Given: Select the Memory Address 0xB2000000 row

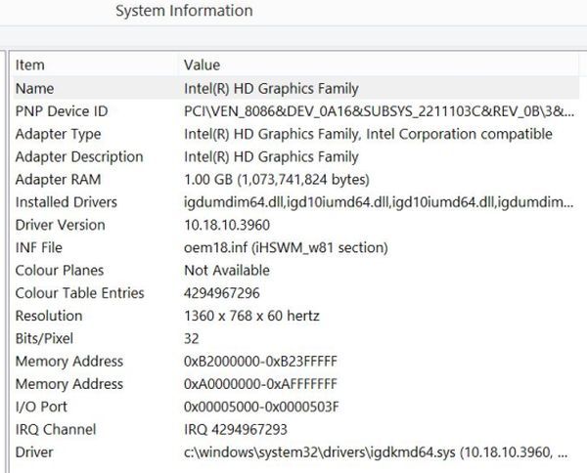Looking at the screenshot, I should (295, 362).
